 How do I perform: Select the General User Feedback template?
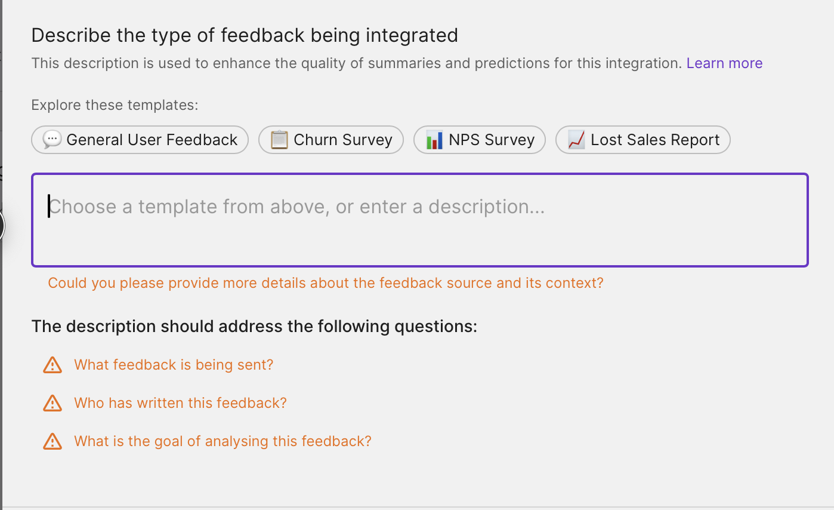140,140
